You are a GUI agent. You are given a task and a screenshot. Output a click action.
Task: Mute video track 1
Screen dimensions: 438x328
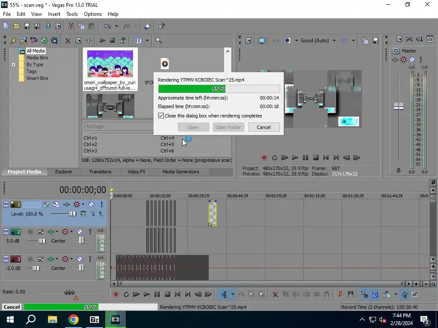click(91, 205)
